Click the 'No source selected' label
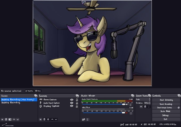 click(x=11, y=91)
